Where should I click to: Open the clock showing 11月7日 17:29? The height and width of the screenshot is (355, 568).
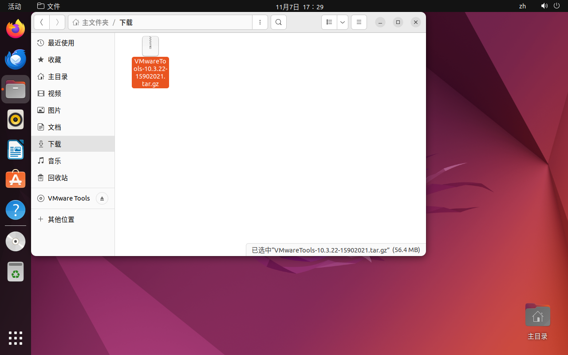coord(300,7)
